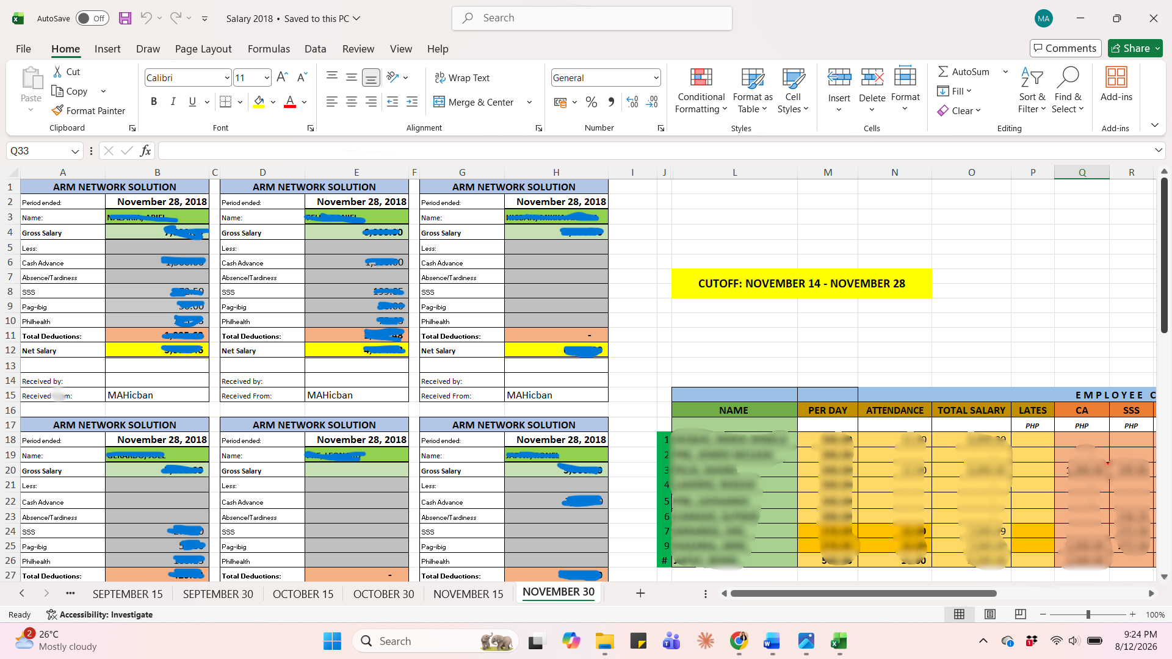Image resolution: width=1172 pixels, height=659 pixels.
Task: Toggle Wrap Text
Action: point(461,77)
